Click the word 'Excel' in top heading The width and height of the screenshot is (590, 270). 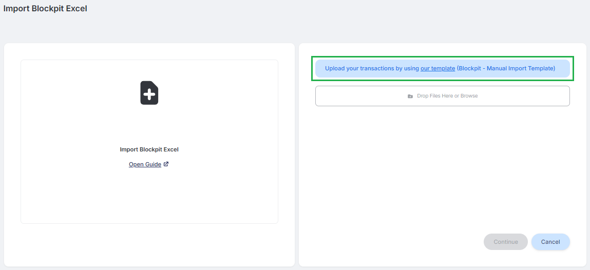(x=77, y=8)
